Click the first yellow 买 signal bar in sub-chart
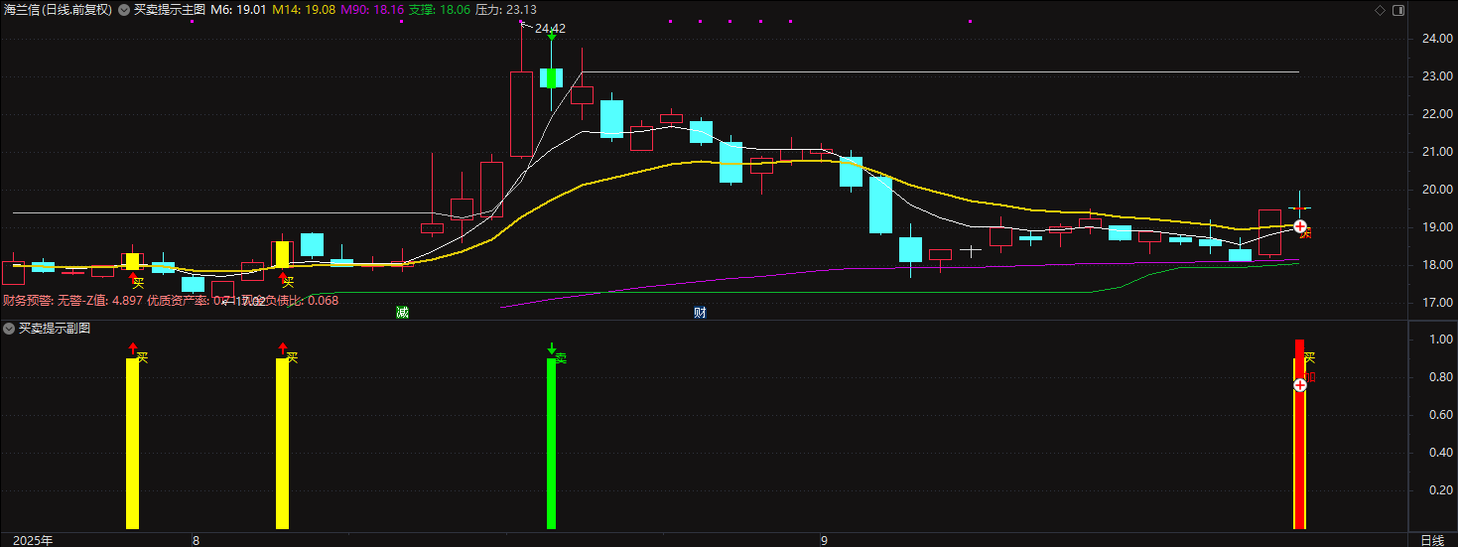The height and width of the screenshot is (547, 1458). click(x=132, y=443)
